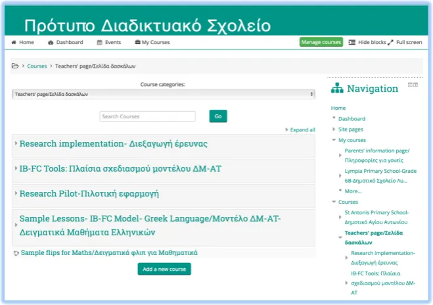
Task: Expand Parents' information page arrow
Action: [340, 155]
